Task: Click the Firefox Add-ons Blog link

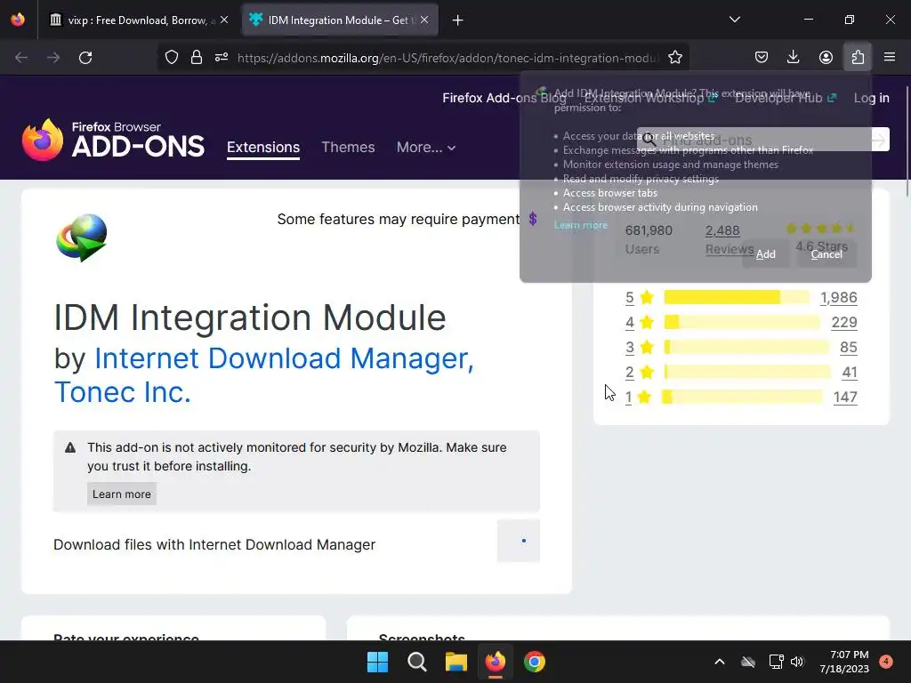Action: [x=504, y=98]
